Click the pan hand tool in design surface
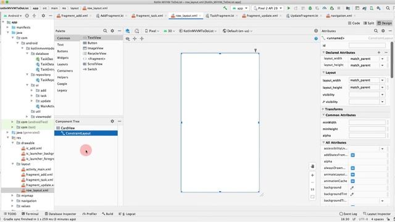Screen dimensions: 395x222 313,166
